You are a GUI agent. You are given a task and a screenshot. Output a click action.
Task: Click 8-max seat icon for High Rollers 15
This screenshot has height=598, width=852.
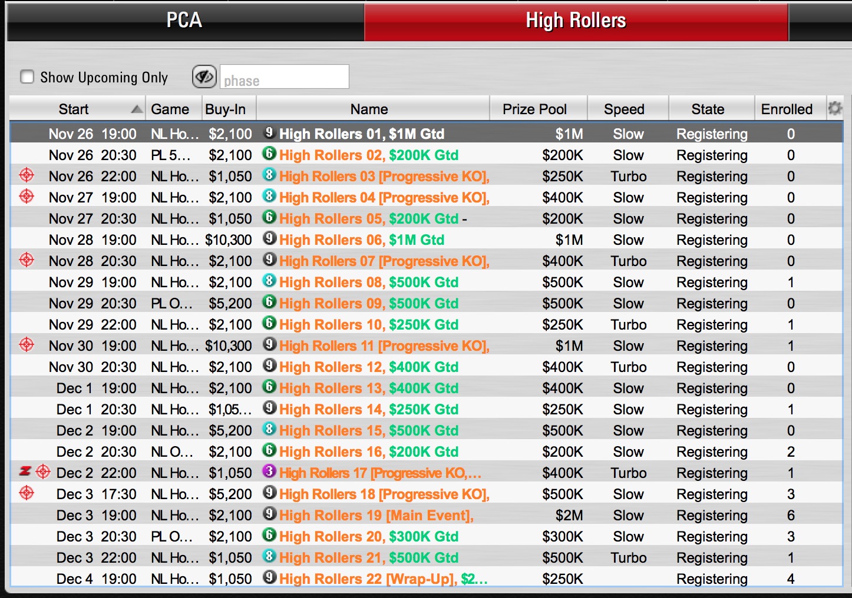click(x=269, y=430)
